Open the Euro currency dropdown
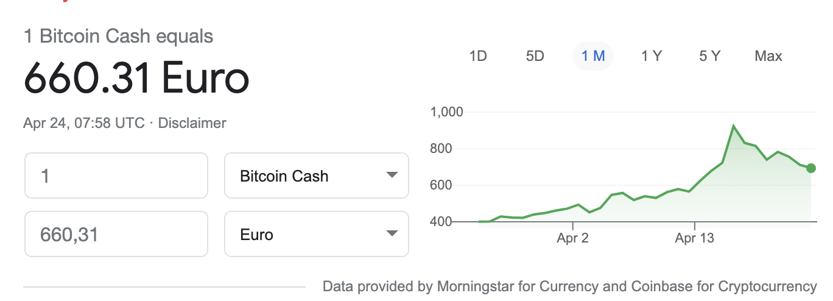Viewport: 833px width, 301px height. [x=317, y=234]
